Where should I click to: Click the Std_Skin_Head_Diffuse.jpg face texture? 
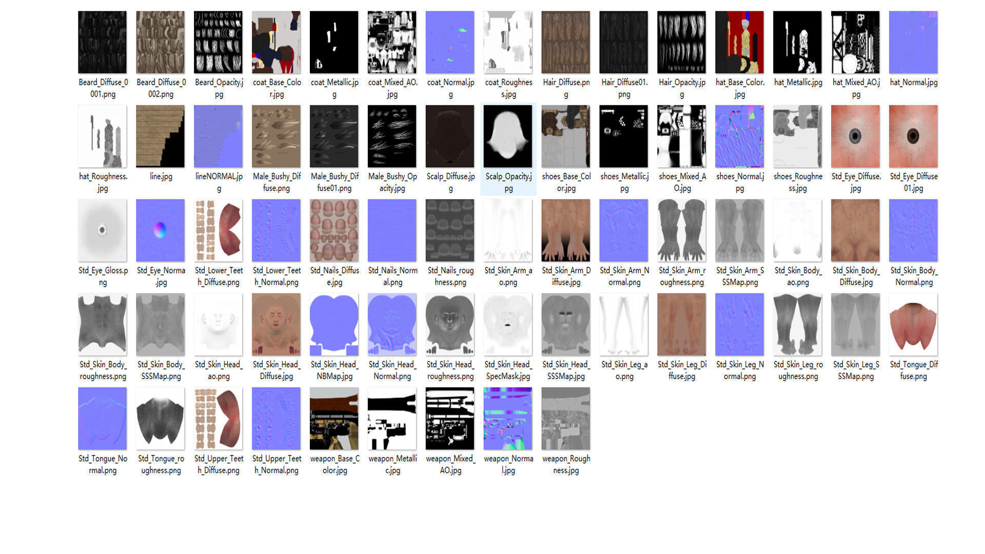tap(276, 325)
